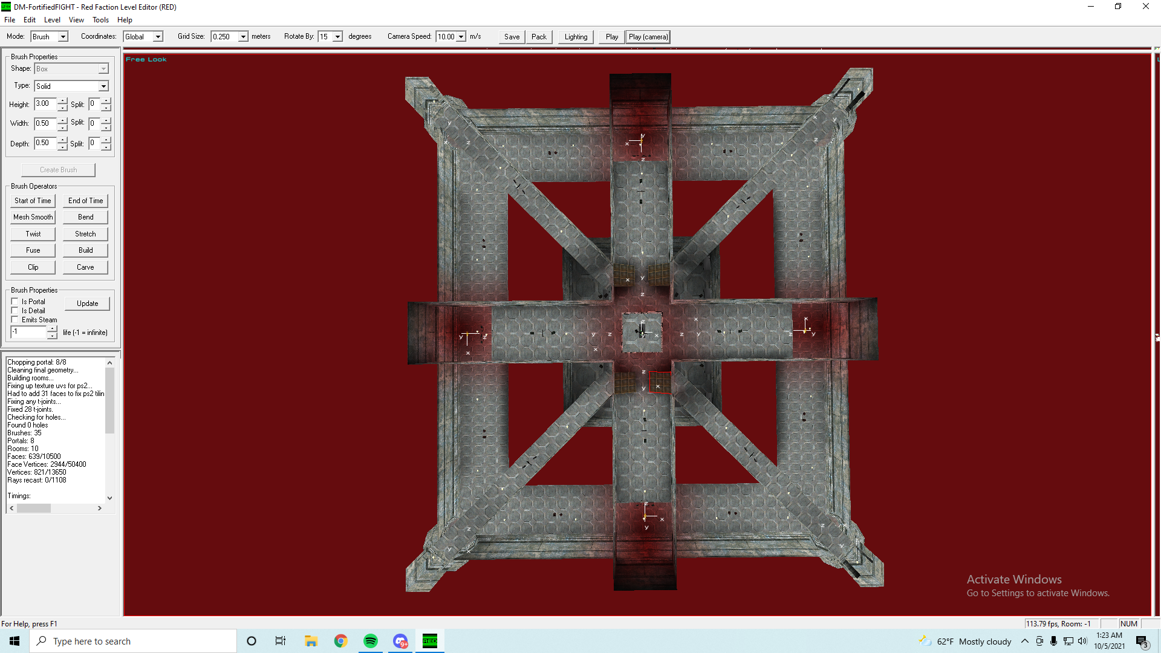Open File Explorer from the taskbar
1161x653 pixels.
point(311,641)
